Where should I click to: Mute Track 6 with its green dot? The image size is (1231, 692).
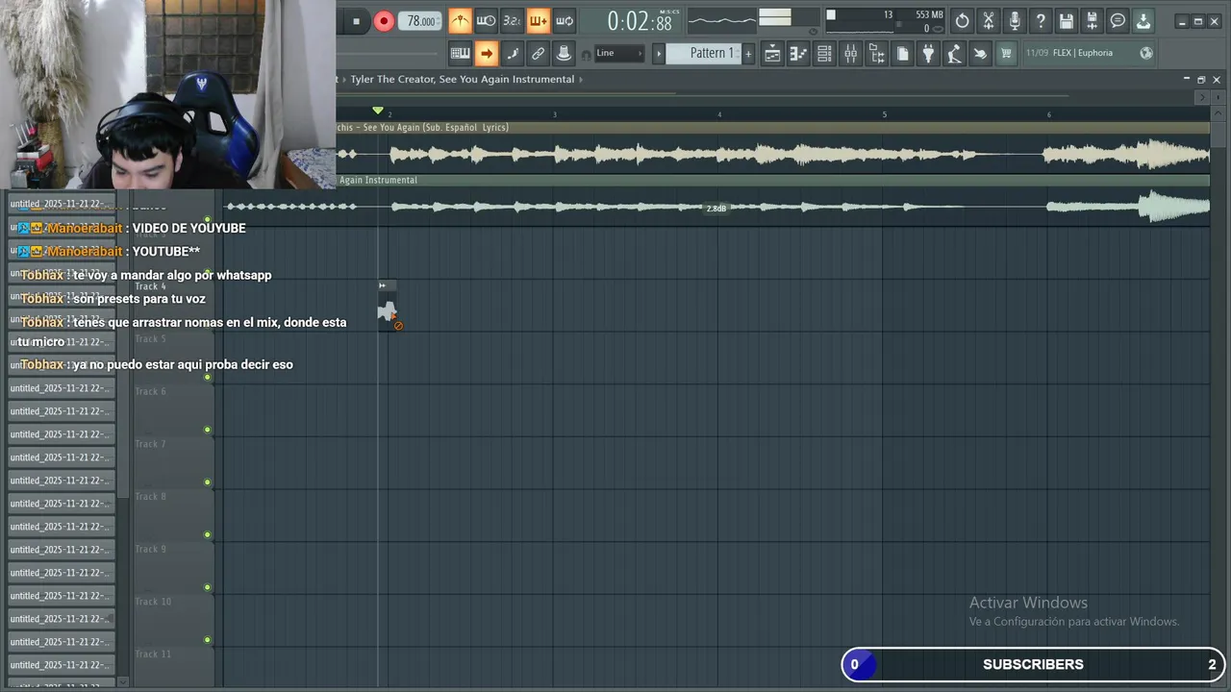tap(207, 430)
